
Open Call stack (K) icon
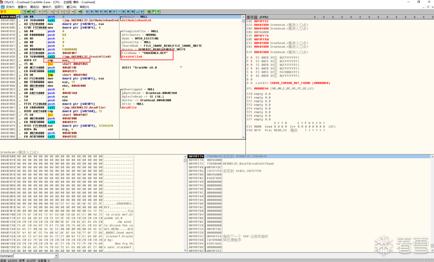[x=123, y=12]
